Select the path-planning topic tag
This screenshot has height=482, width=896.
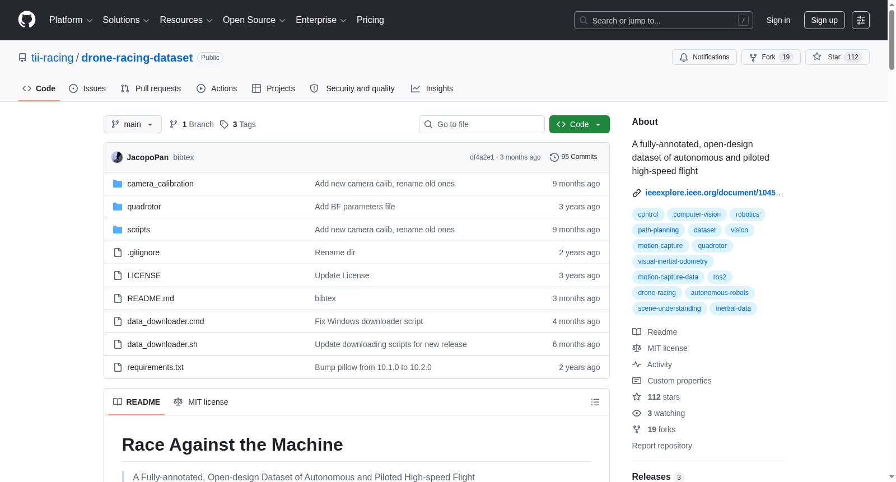point(658,230)
